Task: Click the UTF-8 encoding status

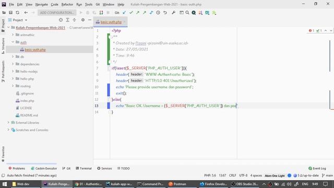Action: coord(243,175)
